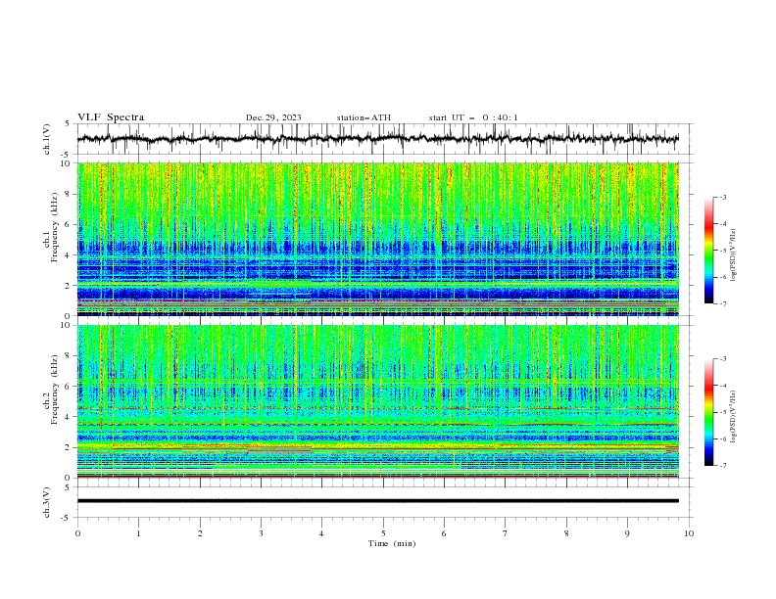Click time axis tick label "7"
Screen dimensions: 776x599
coord(506,533)
